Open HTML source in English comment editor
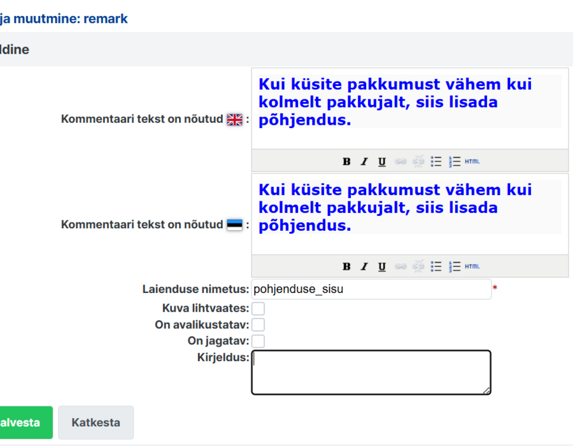The height and width of the screenshot is (446, 573). click(x=472, y=161)
